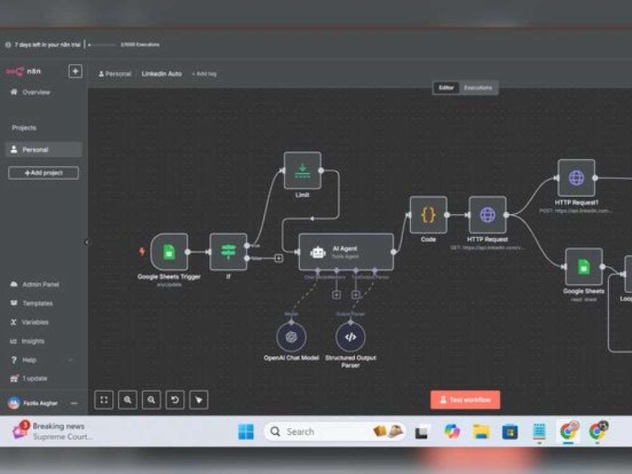Reset the canvas zoom level
632x474 pixels.
[x=175, y=400]
